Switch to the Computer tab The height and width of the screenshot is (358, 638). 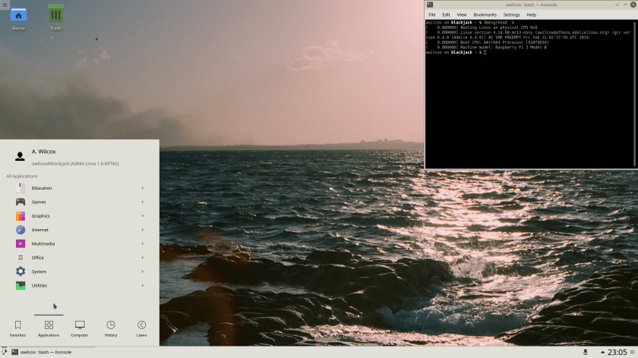(x=80, y=328)
